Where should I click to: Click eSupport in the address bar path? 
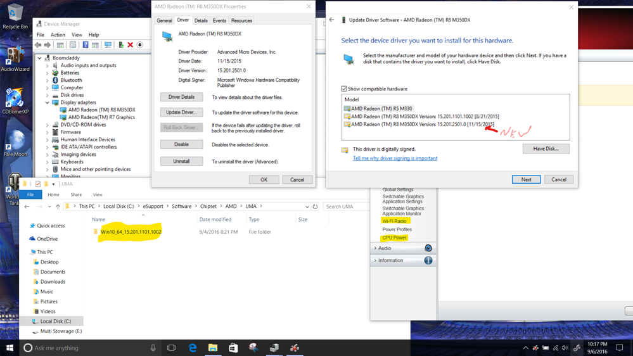(x=153, y=207)
